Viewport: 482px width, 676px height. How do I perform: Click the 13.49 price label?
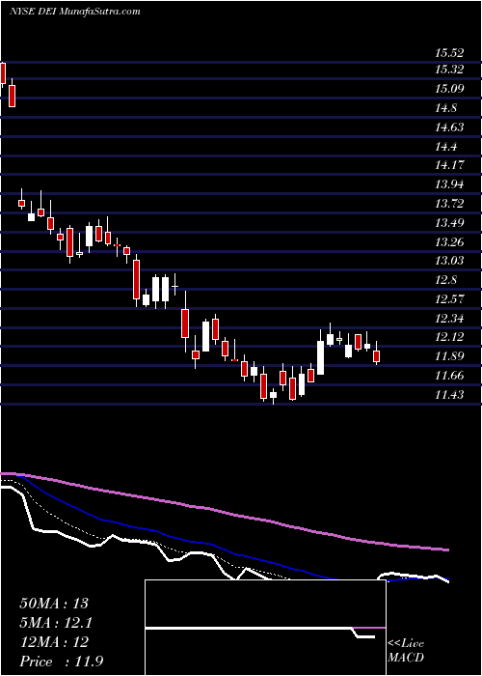click(449, 223)
